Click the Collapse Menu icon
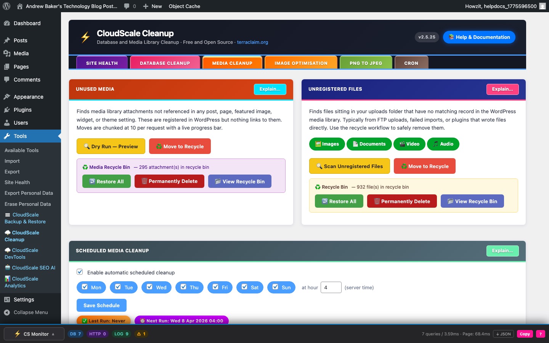 click(x=7, y=313)
